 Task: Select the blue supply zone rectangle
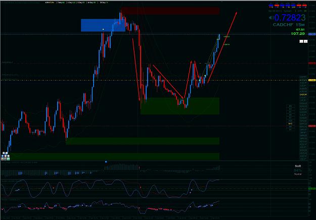pyautogui.click(x=103, y=25)
